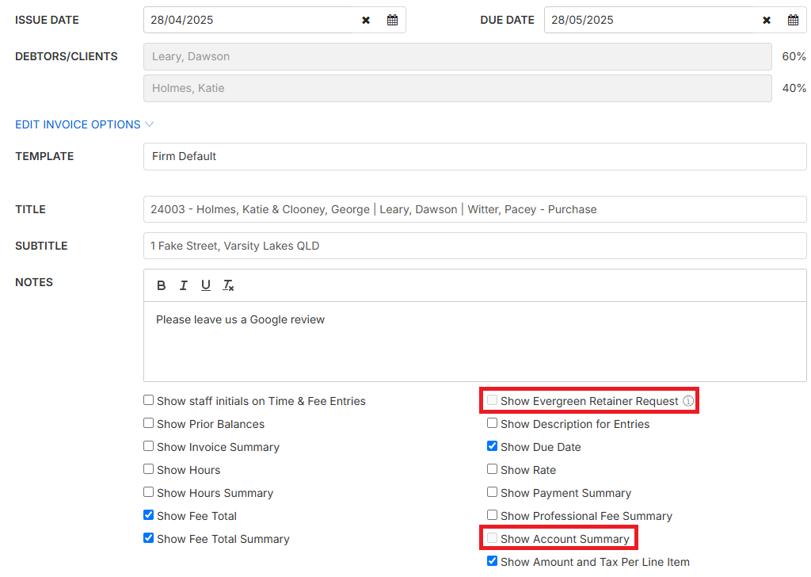Tick the Show Hours Summary checkbox
811x577 pixels.
click(x=149, y=493)
